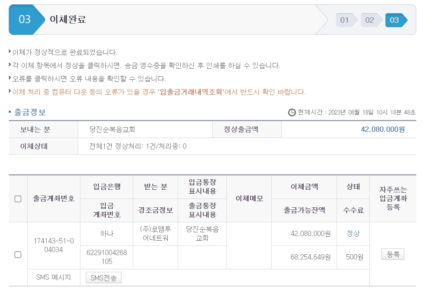This screenshot has height=291, width=424.
Task: Select the 출금계좌번호 column header
Action: (54, 199)
